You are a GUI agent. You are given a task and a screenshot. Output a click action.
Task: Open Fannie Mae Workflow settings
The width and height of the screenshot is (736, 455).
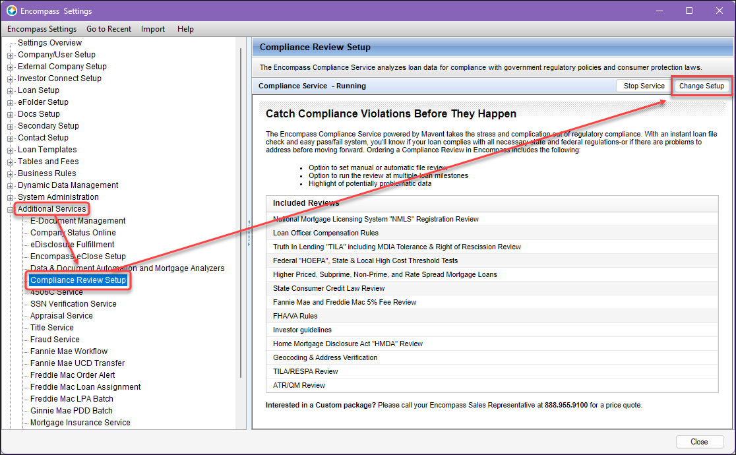[x=69, y=351]
